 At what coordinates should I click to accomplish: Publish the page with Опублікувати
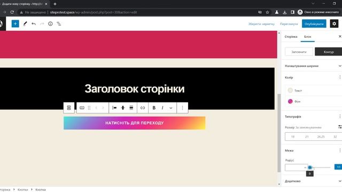click(x=314, y=23)
